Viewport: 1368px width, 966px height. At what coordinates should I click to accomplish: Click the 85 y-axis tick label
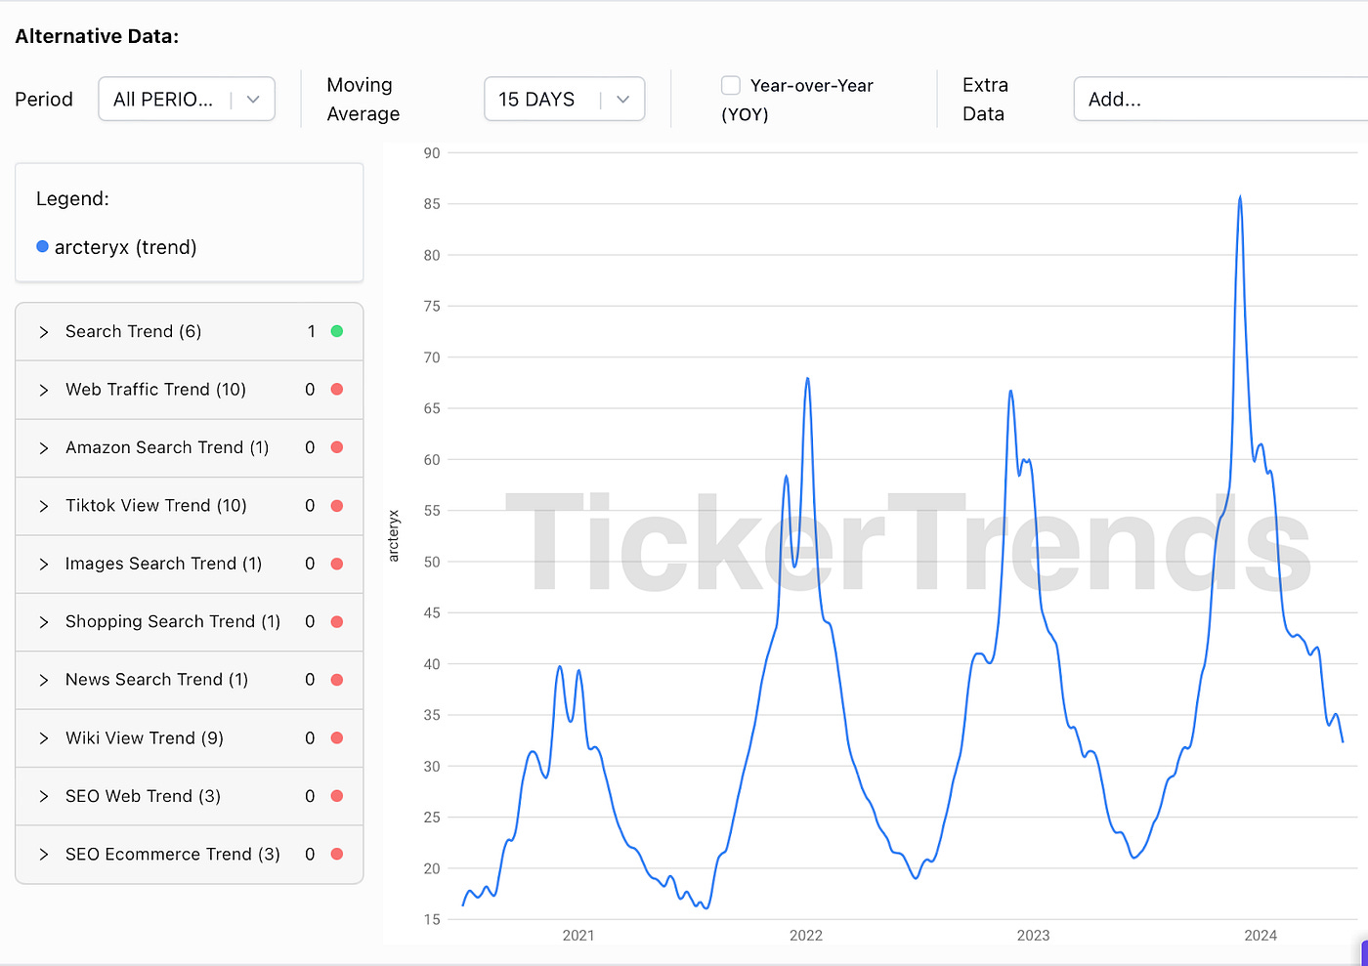click(x=432, y=204)
